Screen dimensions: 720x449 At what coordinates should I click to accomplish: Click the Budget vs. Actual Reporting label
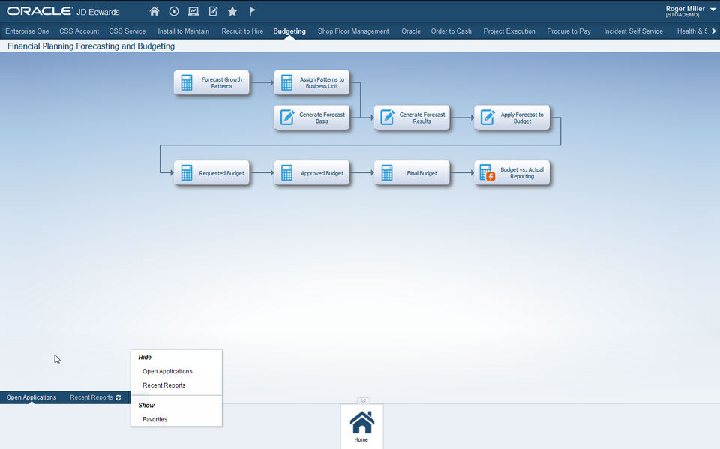(522, 173)
